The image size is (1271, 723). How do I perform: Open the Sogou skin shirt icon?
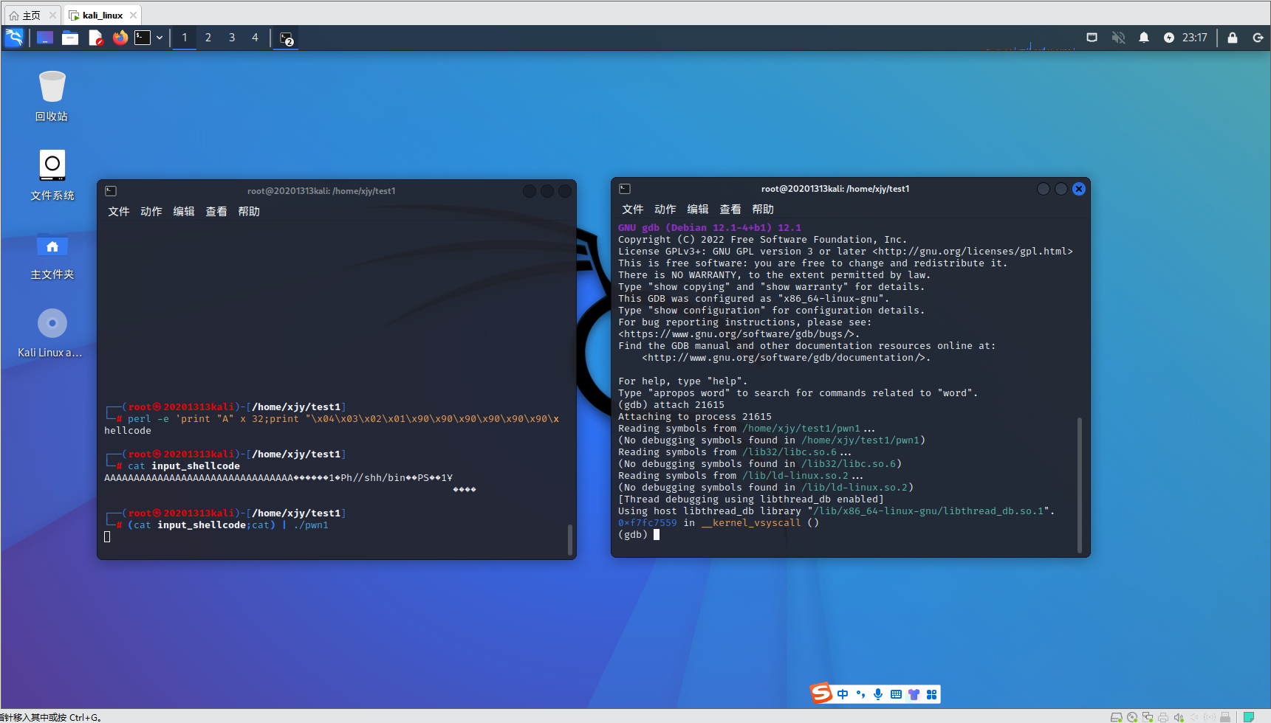(914, 694)
